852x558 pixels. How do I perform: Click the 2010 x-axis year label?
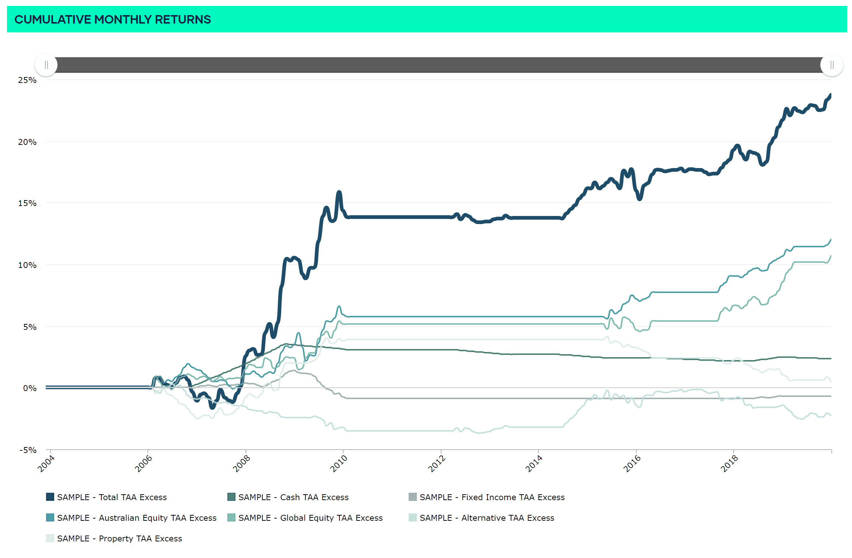[x=339, y=463]
